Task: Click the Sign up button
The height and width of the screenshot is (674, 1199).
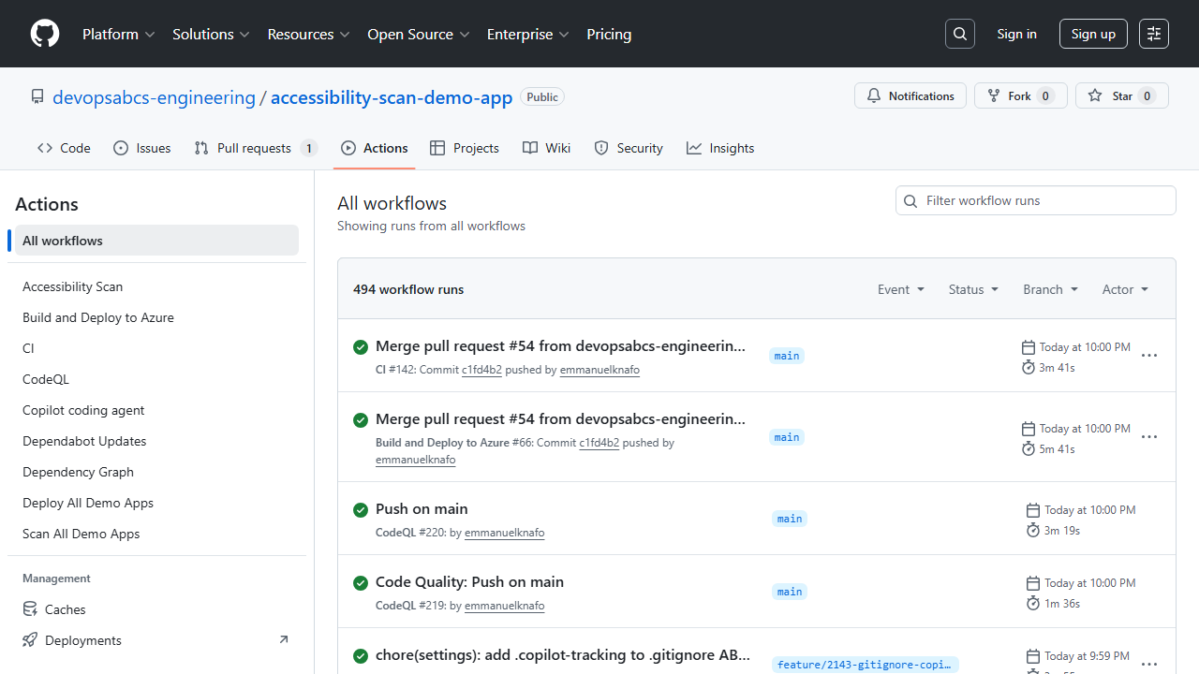Action: point(1093,34)
